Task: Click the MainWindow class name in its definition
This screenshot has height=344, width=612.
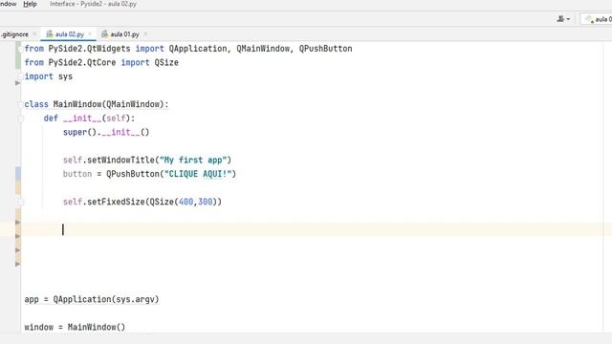Action: (x=77, y=104)
